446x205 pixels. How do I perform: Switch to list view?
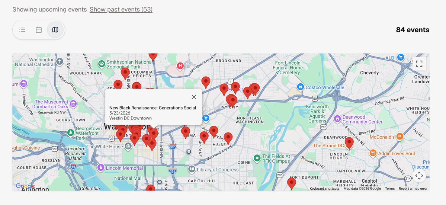[22, 29]
